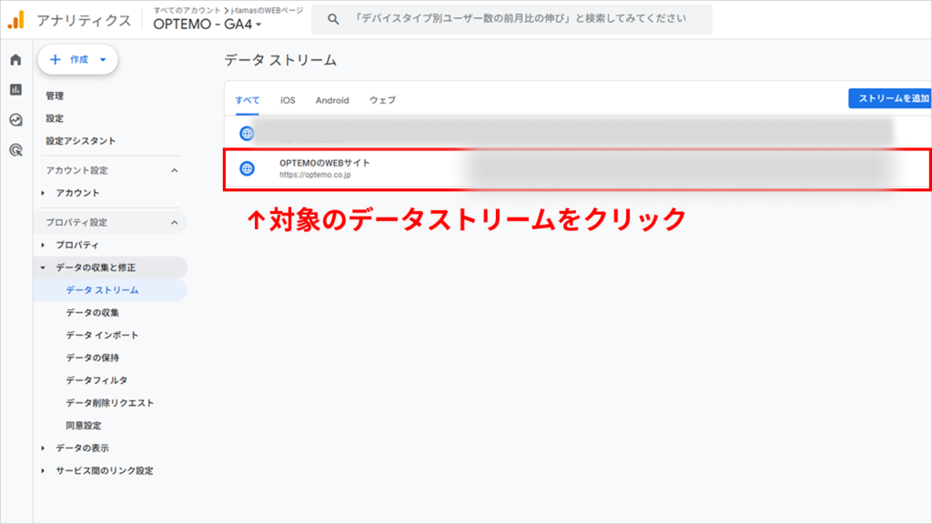Select the Reports icon in the left rail
This screenshot has width=932, height=524.
(x=15, y=90)
